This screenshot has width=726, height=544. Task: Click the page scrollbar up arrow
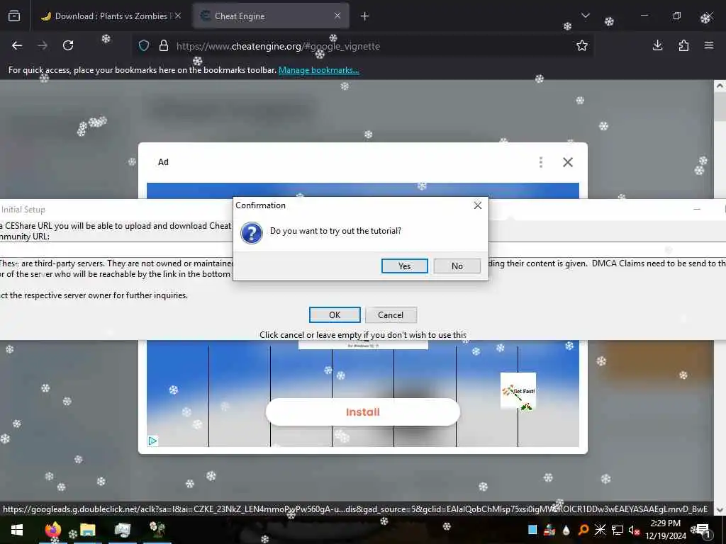[720, 86]
